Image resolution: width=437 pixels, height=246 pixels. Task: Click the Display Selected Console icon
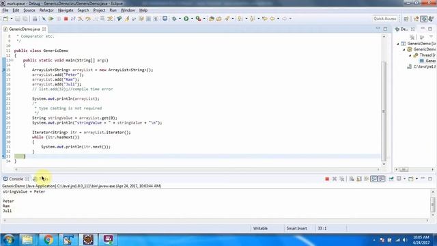[399, 179]
